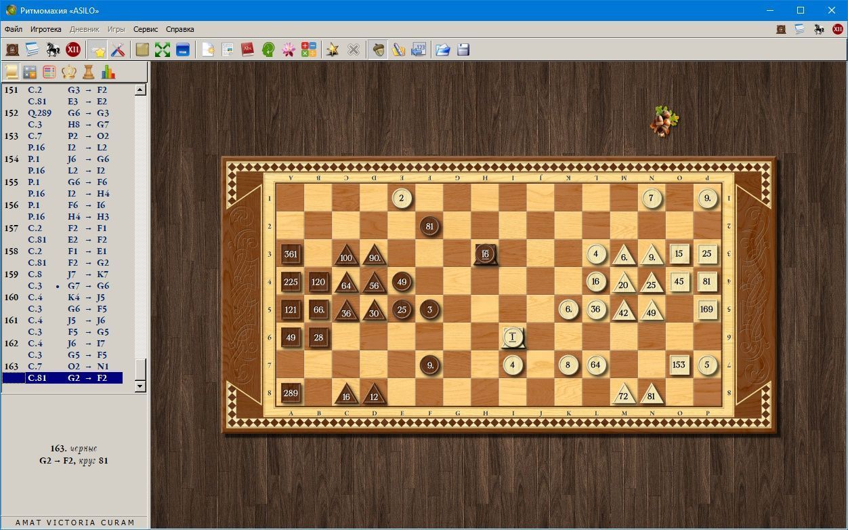Image resolution: width=848 pixels, height=530 pixels.
Task: Select the chess pawn panel tab icon
Action: tap(89, 72)
